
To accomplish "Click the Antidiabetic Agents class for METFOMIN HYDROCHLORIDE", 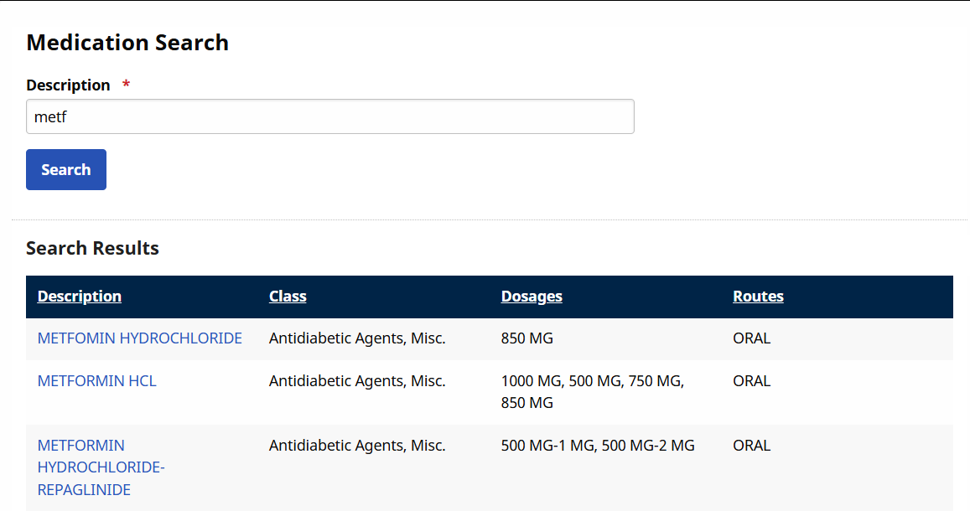I will point(356,338).
